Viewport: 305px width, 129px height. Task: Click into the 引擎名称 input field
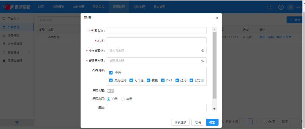[156, 30]
